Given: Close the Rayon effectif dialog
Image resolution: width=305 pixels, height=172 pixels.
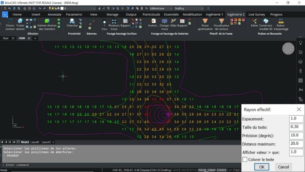Looking at the screenshot, I should click(x=299, y=109).
